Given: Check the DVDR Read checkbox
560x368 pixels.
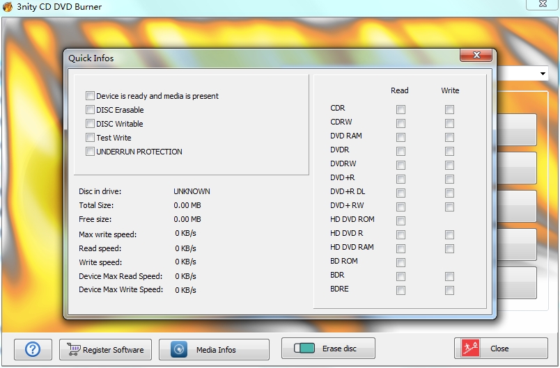Looking at the screenshot, I should [x=400, y=151].
